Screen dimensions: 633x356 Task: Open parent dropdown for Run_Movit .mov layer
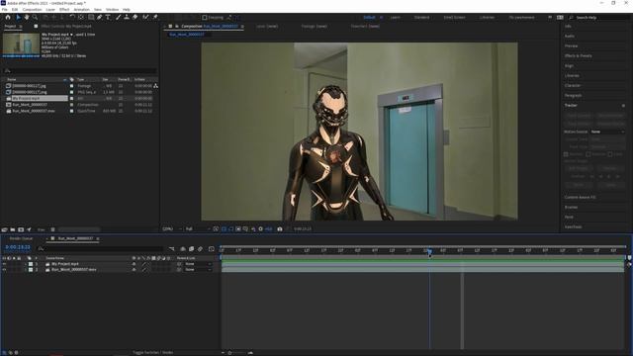tap(198, 270)
